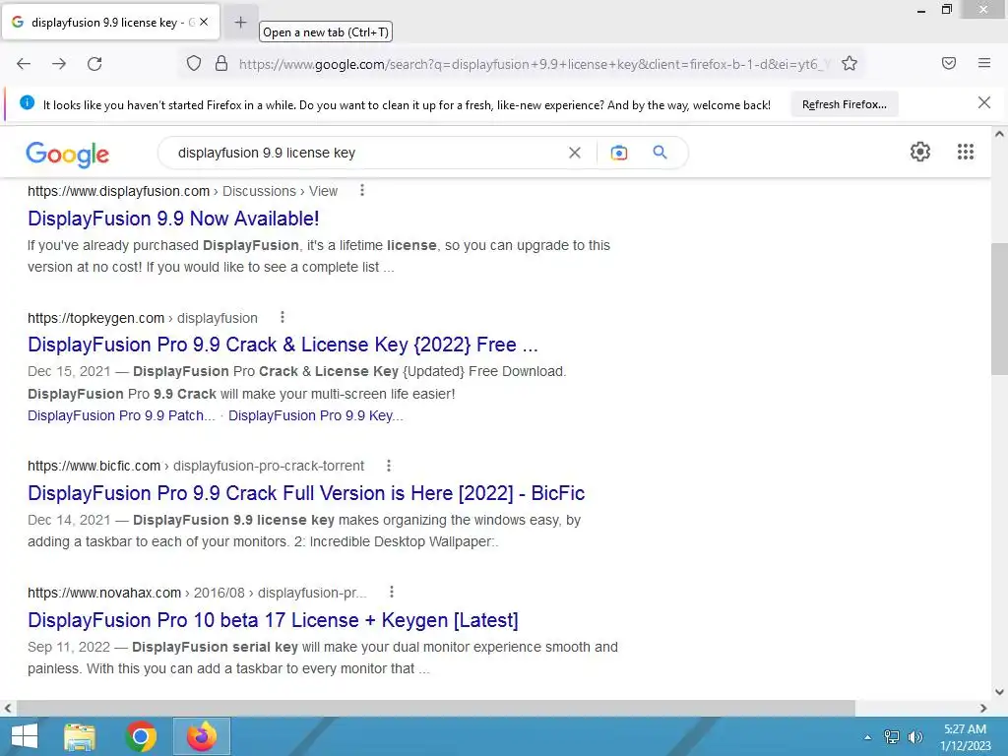The width and height of the screenshot is (1008, 756).
Task: Submit search with magnifier icon
Action: click(x=660, y=153)
